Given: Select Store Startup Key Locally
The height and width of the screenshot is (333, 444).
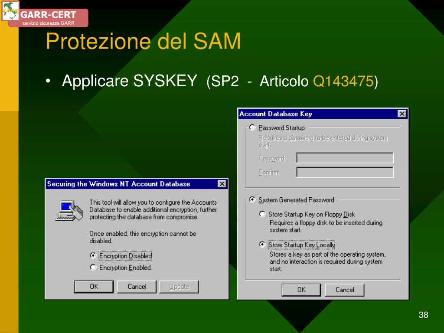Looking at the screenshot, I should (262, 245).
